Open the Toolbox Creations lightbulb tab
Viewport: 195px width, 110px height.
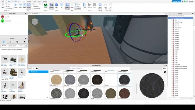pos(24,42)
